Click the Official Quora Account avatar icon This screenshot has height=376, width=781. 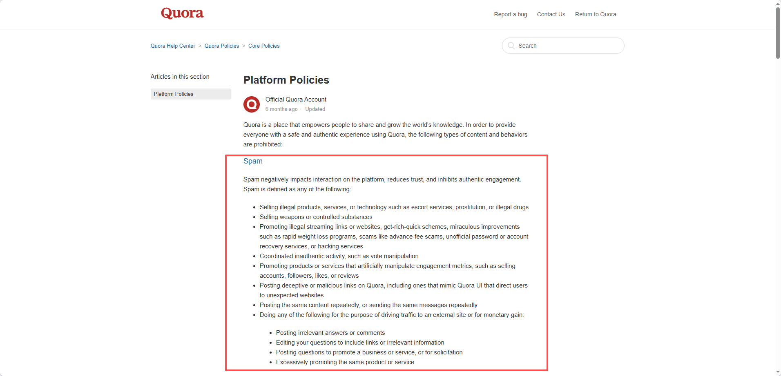point(252,104)
